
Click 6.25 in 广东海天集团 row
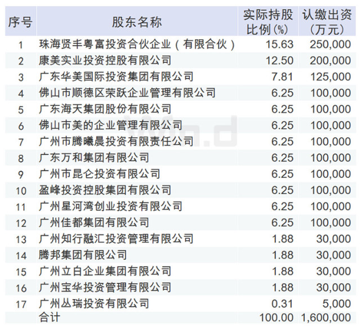click(x=283, y=109)
